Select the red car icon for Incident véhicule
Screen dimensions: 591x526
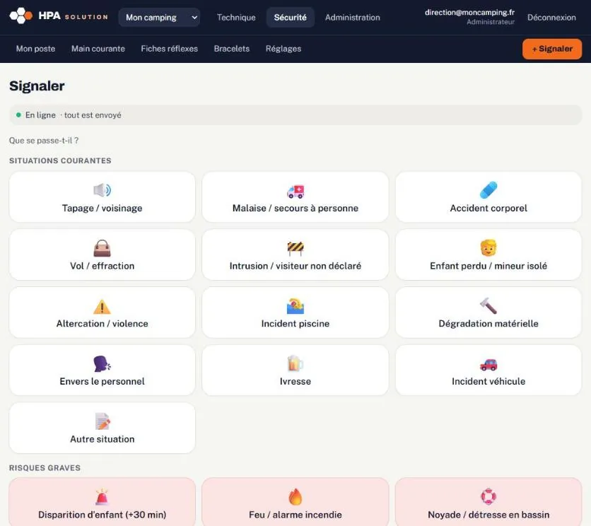[488, 365]
